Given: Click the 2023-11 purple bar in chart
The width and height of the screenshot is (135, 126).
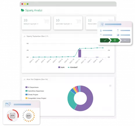Looking at the screenshot, I should coord(80,53).
